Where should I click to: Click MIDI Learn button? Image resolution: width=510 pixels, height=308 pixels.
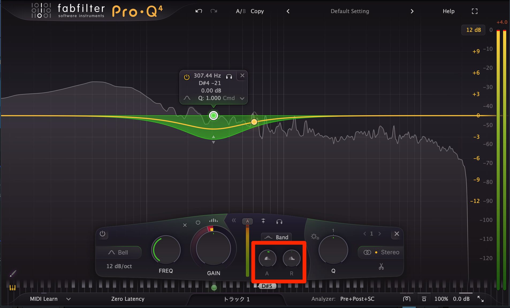click(44, 299)
